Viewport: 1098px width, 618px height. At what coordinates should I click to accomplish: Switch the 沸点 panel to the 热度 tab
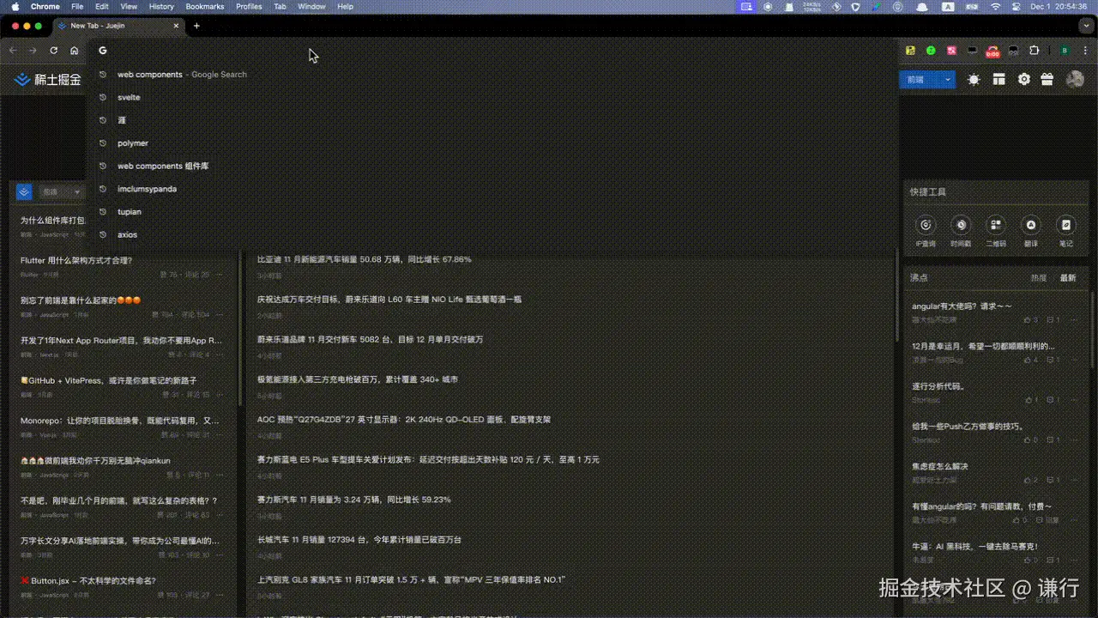coord(1038,278)
